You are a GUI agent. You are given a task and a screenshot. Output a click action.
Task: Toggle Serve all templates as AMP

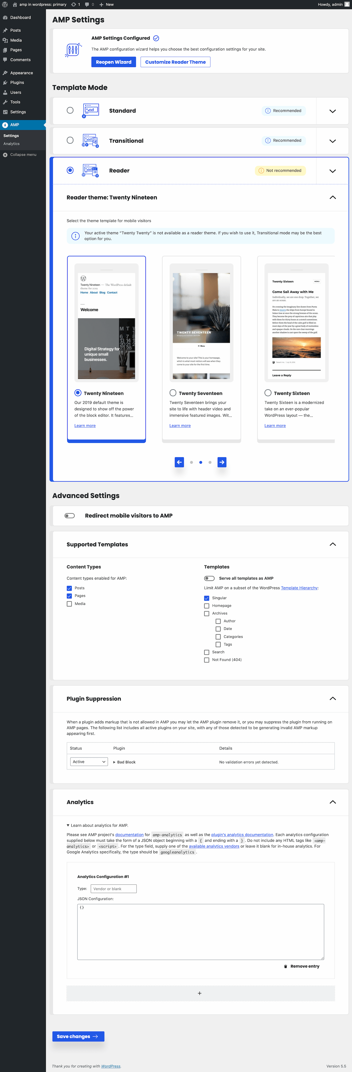pyautogui.click(x=209, y=578)
